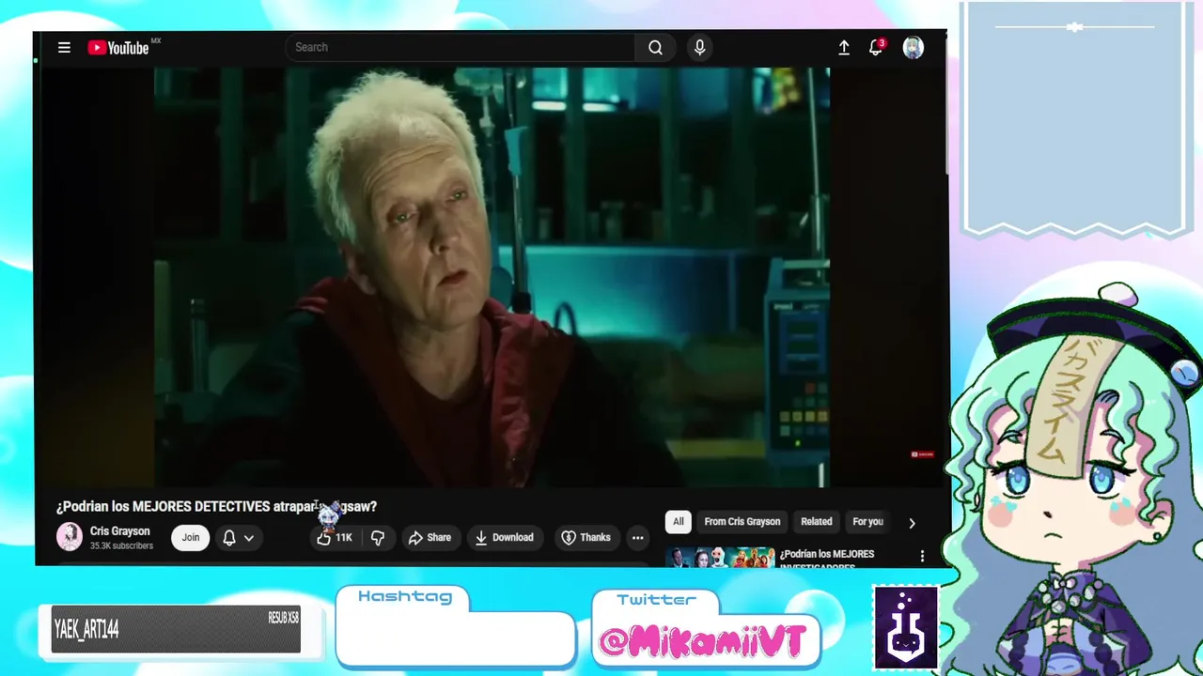
Task: Click the YAEK_ART144 resub alert text
Action: pos(86,630)
